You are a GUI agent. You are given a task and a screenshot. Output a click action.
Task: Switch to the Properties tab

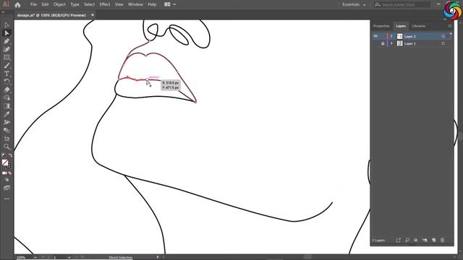tap(381, 26)
